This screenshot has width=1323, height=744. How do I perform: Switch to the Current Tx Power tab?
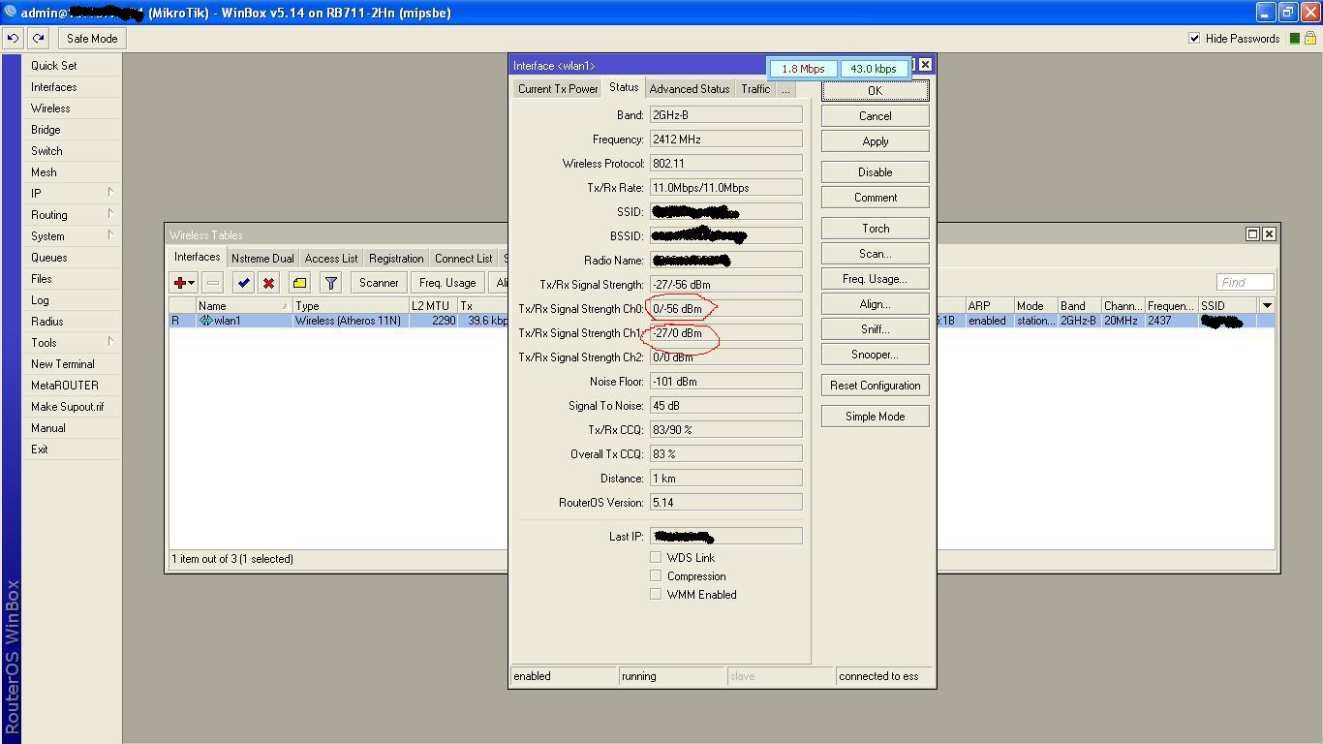[558, 89]
